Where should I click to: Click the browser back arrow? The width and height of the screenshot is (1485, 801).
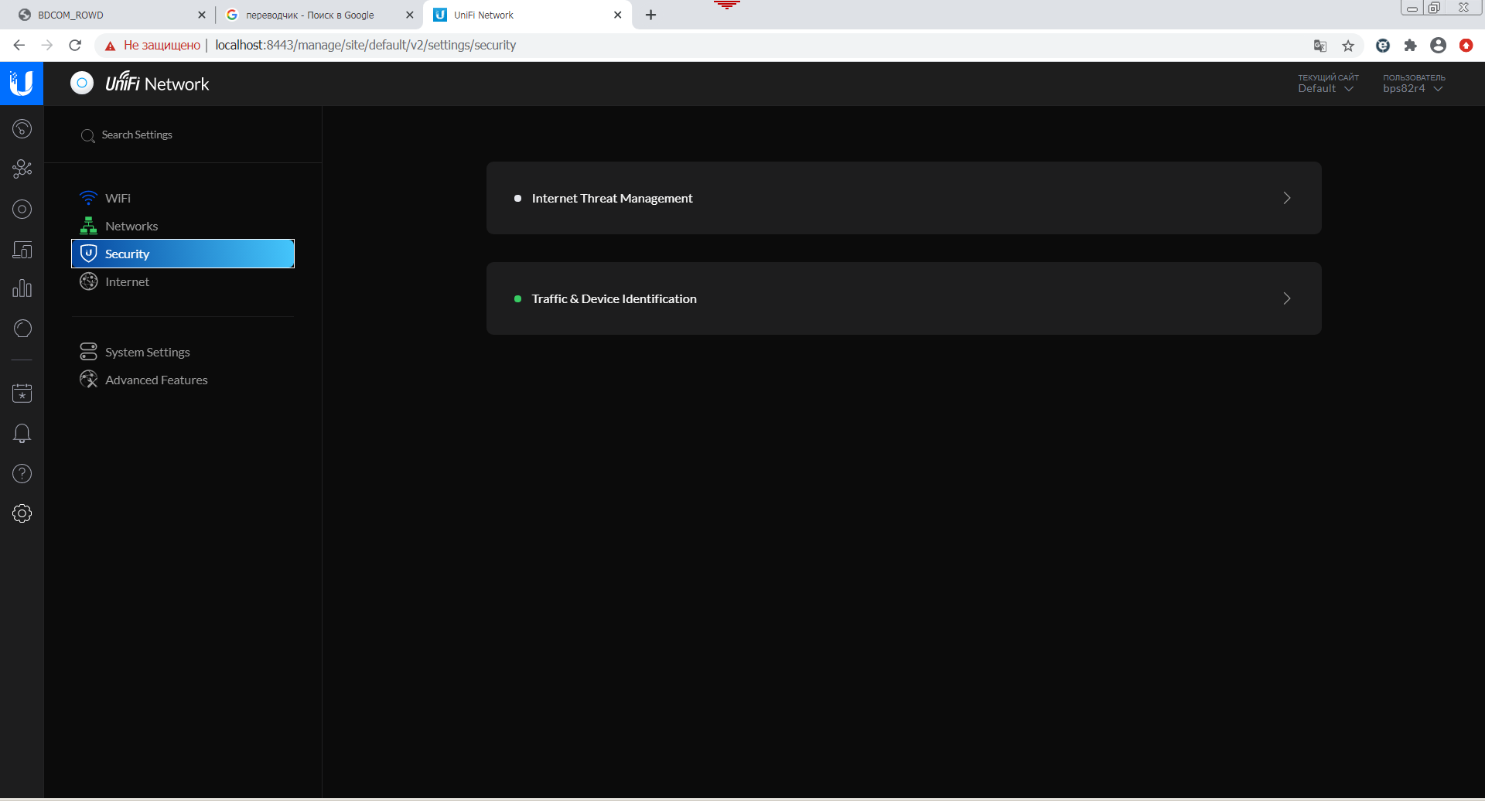pos(19,46)
